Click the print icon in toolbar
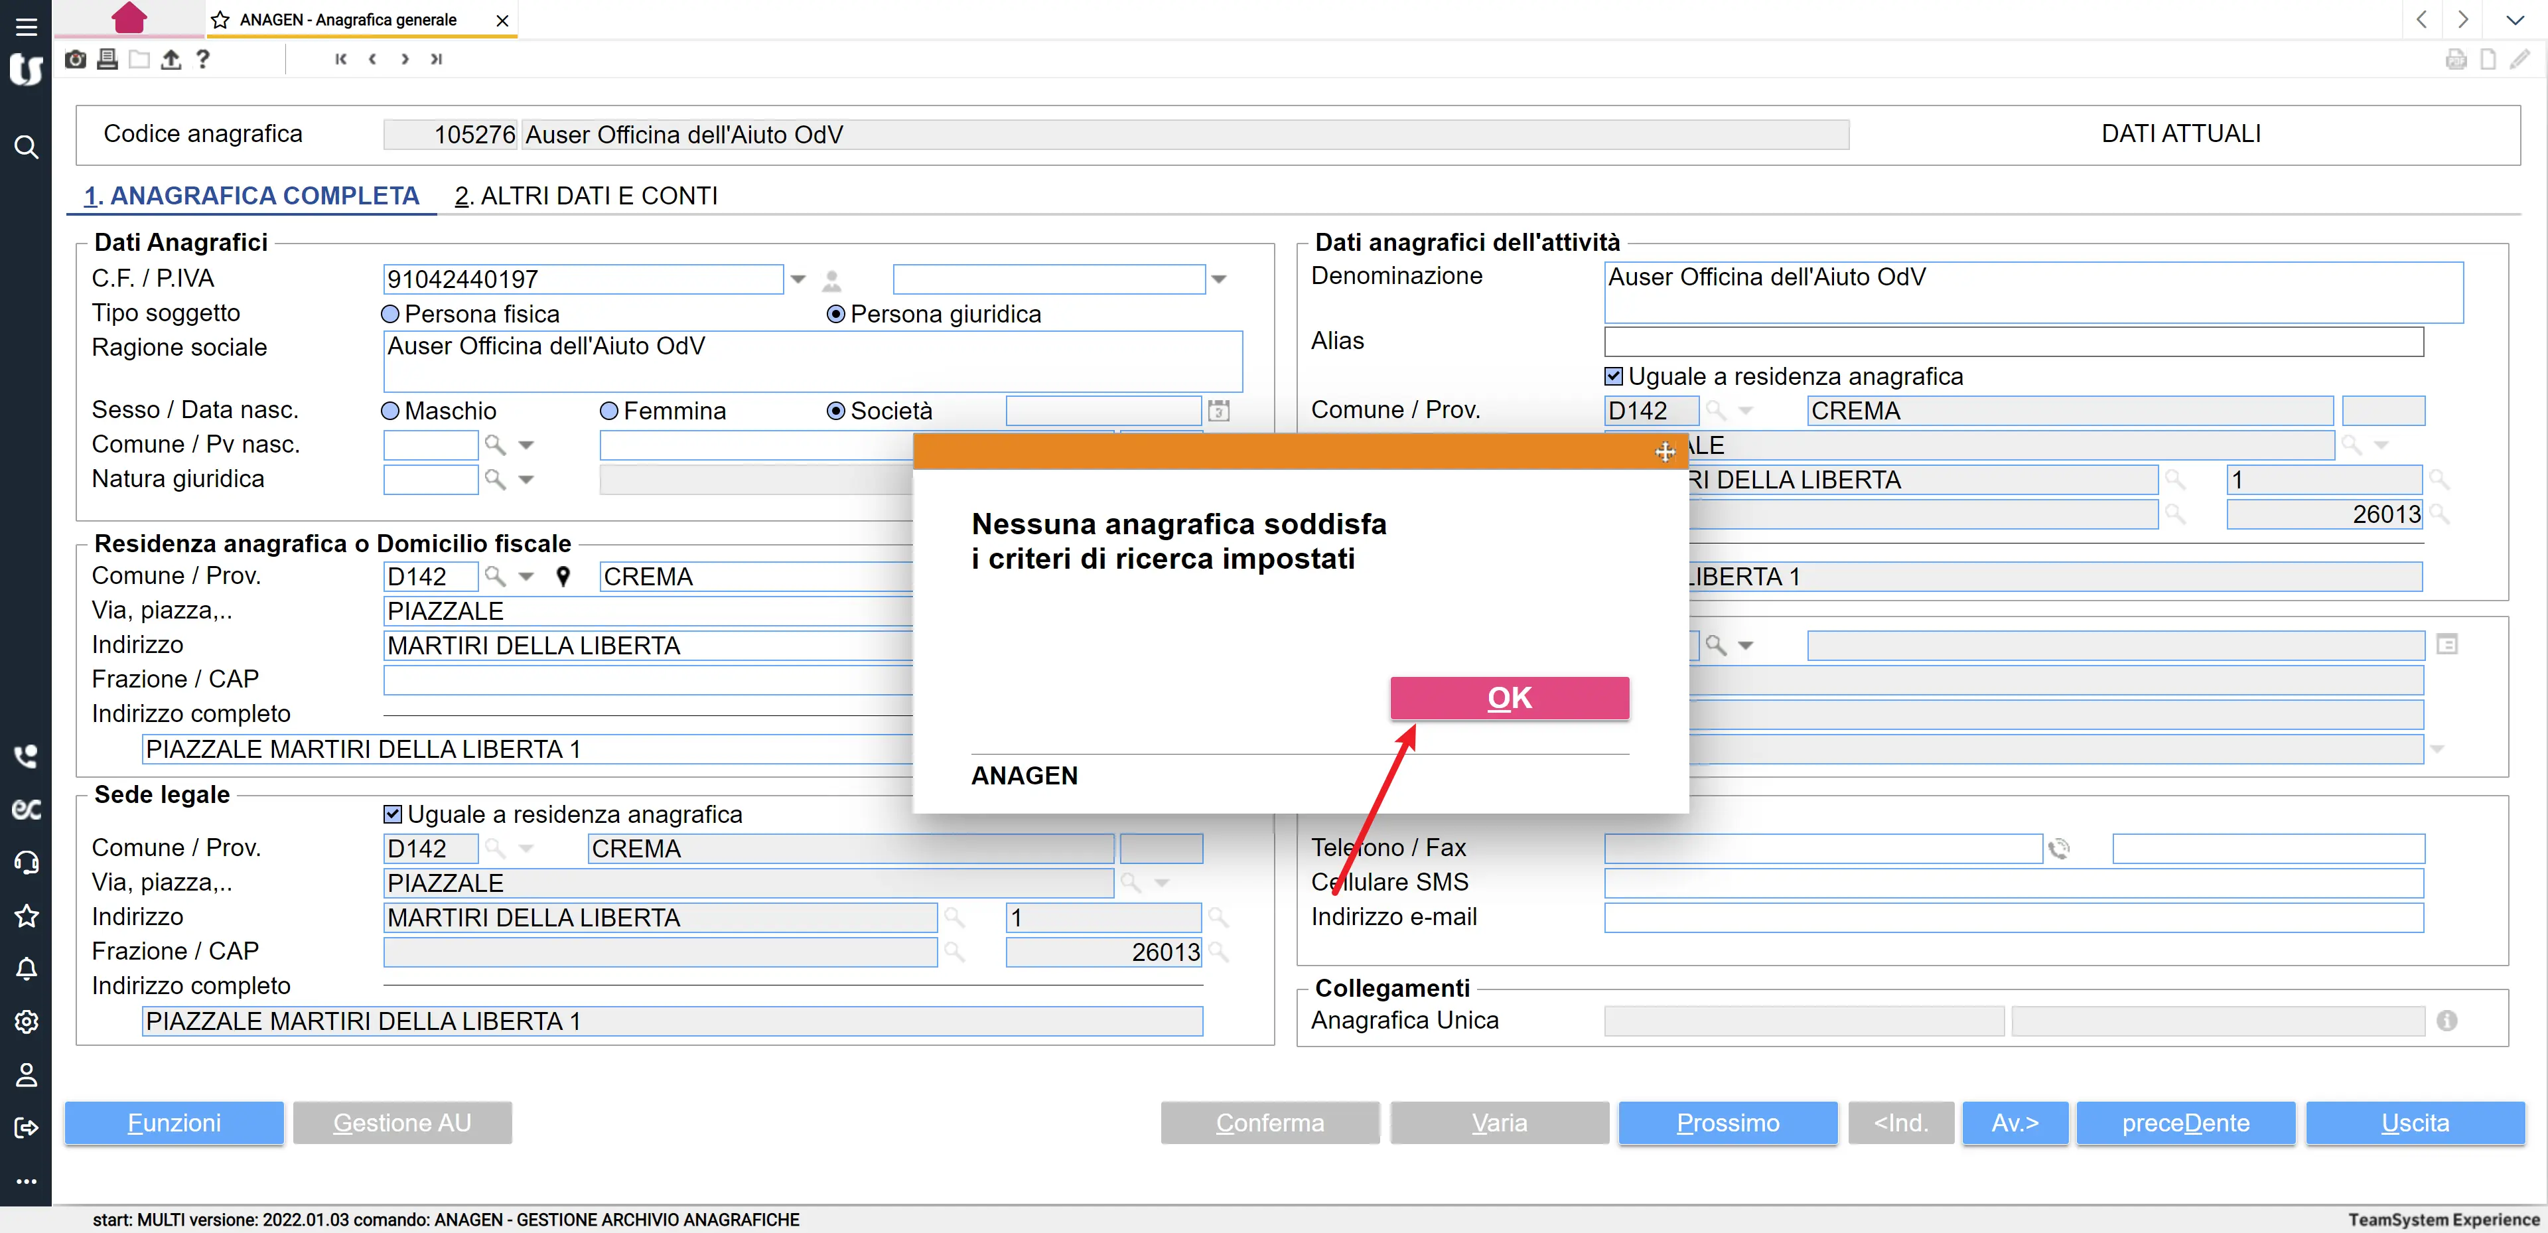The height and width of the screenshot is (1233, 2548). tap(107, 59)
